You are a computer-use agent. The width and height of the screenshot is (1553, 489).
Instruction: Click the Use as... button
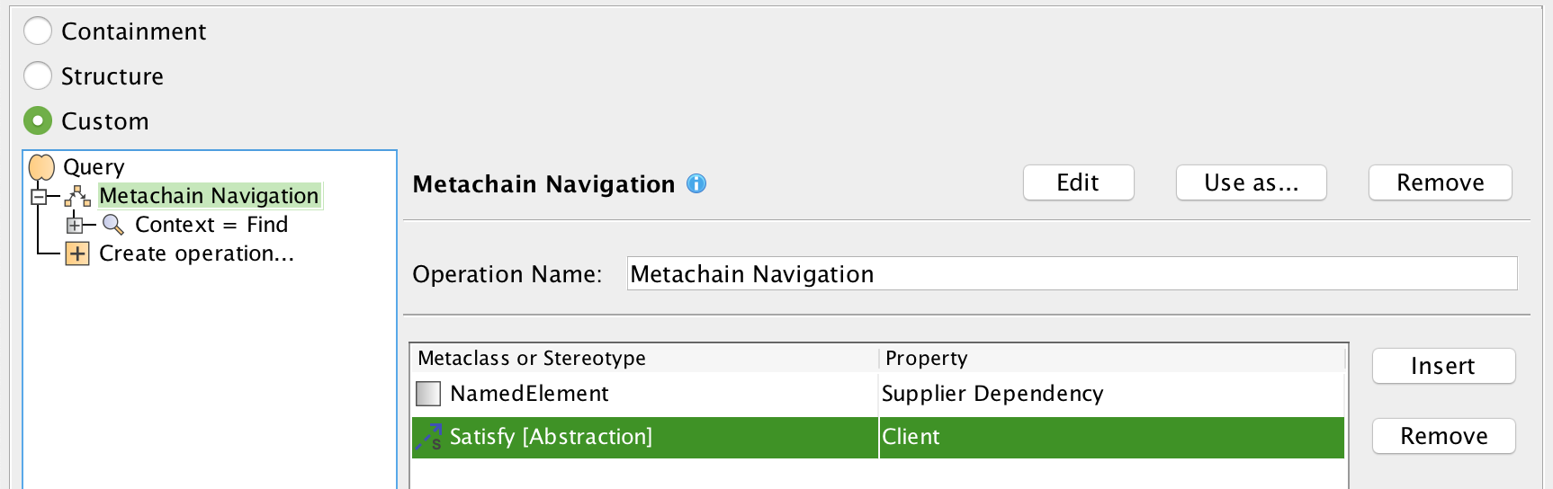pyautogui.click(x=1251, y=182)
